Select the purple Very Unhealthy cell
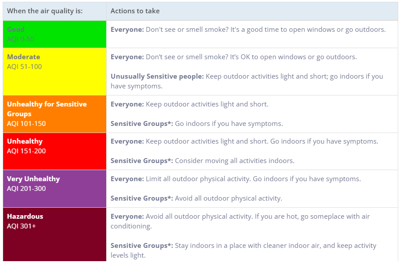The height and width of the screenshot is (266, 400). pyautogui.click(x=54, y=188)
